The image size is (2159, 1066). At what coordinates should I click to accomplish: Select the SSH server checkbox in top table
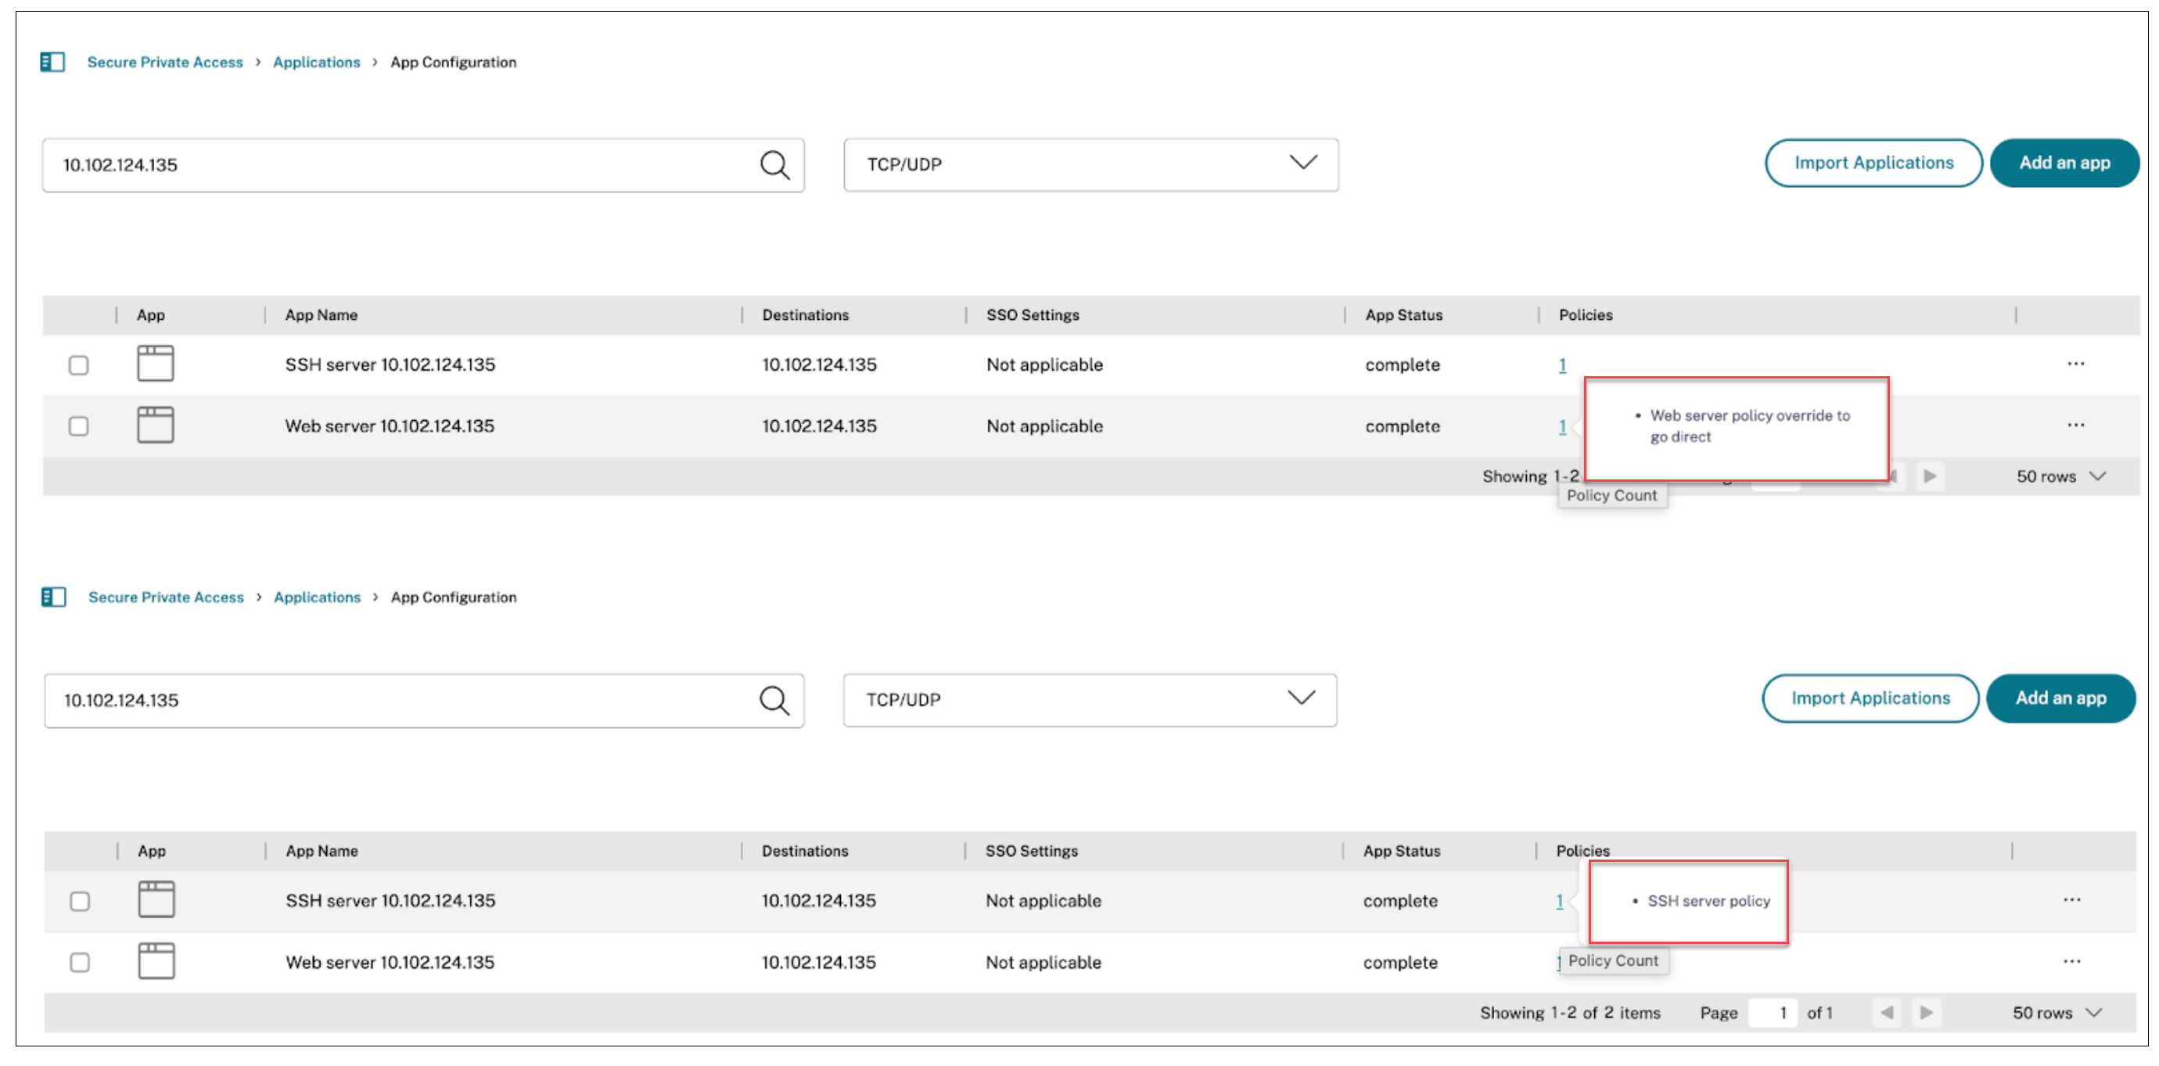coord(79,364)
